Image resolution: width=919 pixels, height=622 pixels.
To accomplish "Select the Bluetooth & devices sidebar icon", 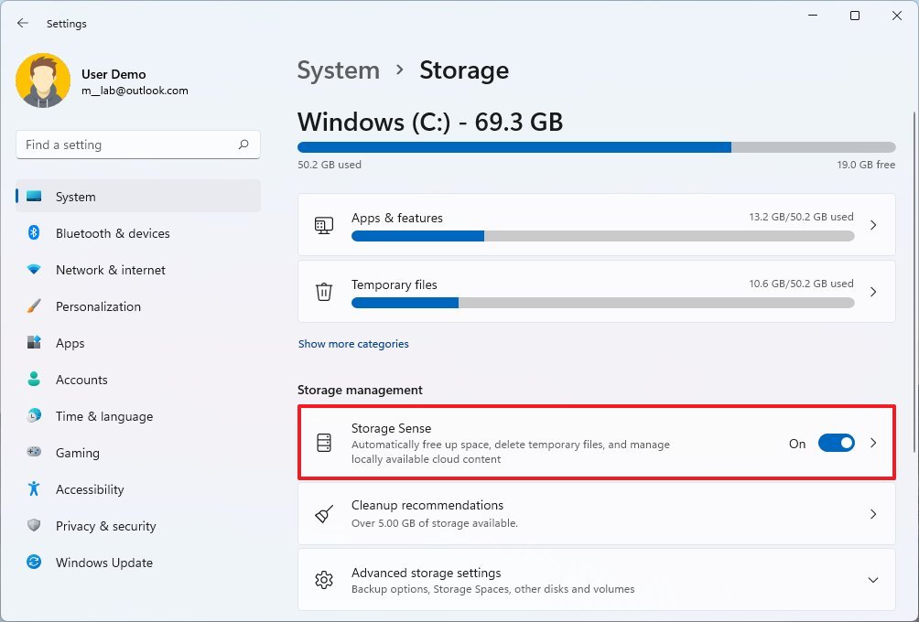I will [33, 233].
